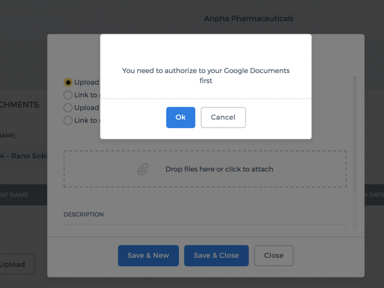Choose the first Link to radio option
Image resolution: width=384 pixels, height=288 pixels.
click(68, 95)
